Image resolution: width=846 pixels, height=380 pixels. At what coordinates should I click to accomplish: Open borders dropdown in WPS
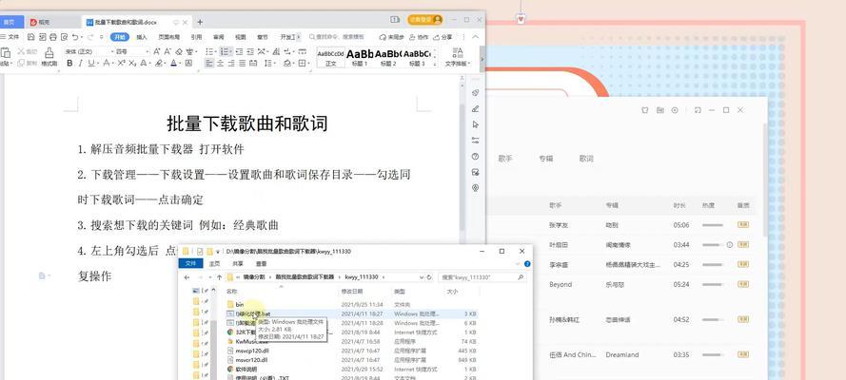coord(309,64)
